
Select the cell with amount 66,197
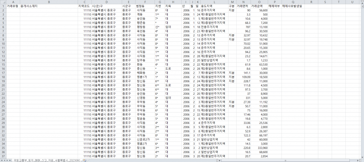tap(259, 135)
